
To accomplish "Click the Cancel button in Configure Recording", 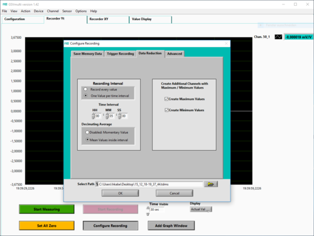I will click(175, 193).
